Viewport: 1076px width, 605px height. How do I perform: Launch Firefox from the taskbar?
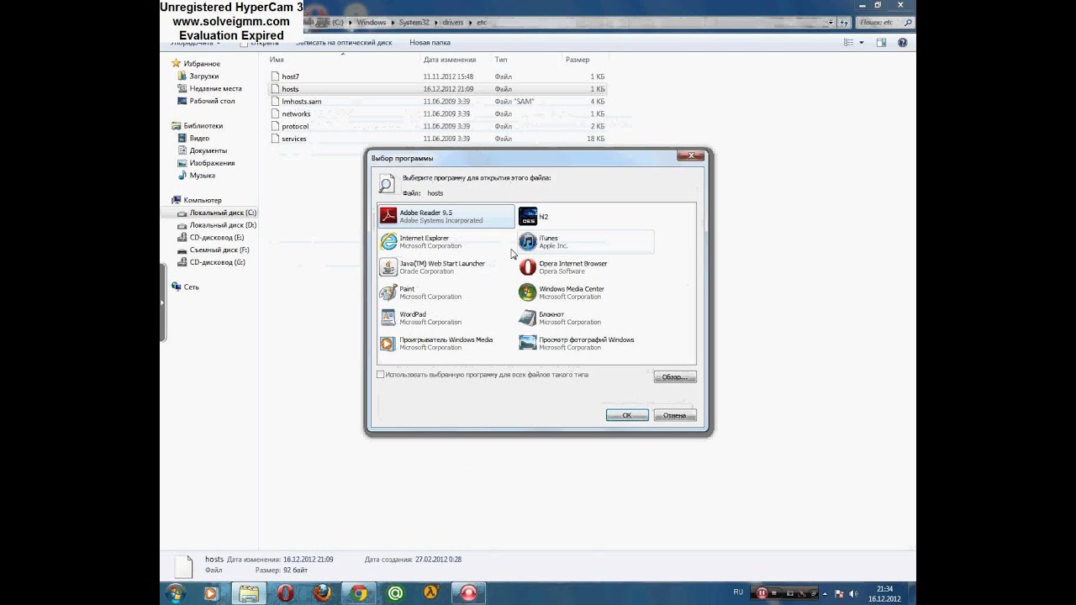coord(322,593)
